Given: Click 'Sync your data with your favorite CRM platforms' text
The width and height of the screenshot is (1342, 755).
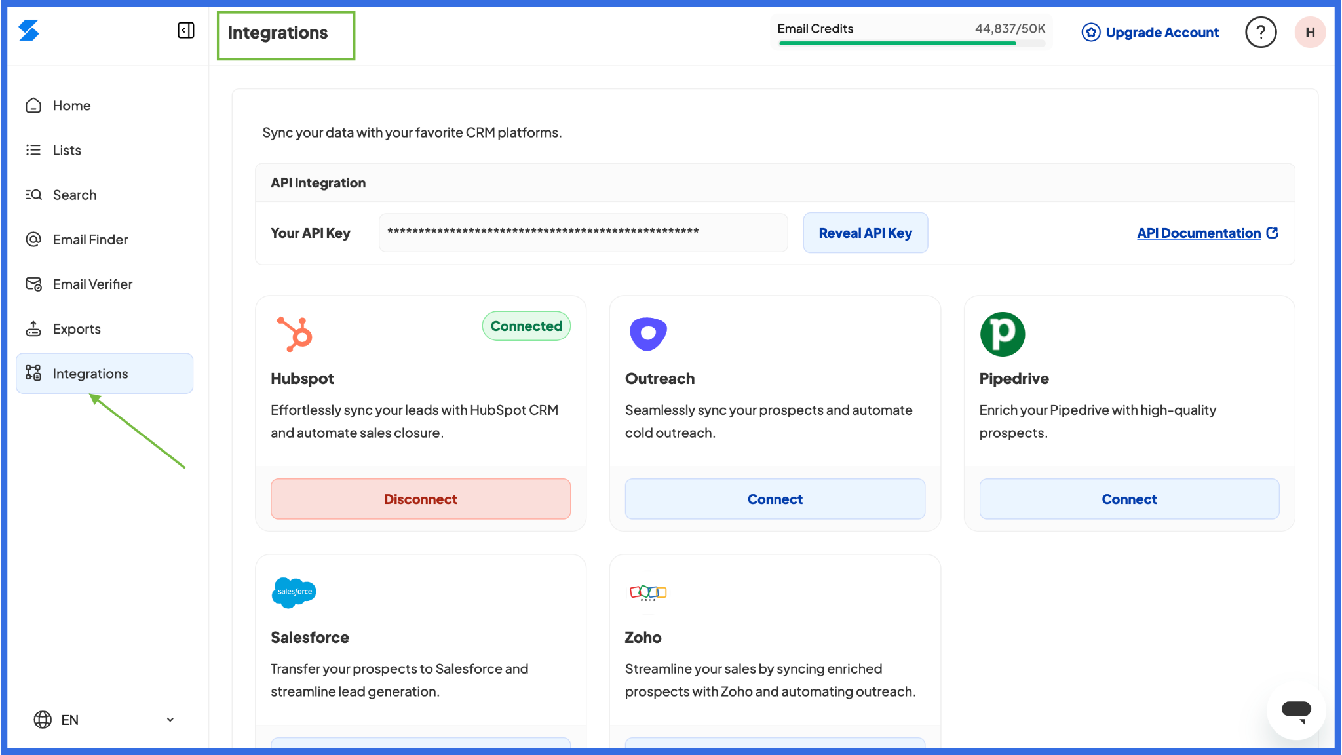Looking at the screenshot, I should point(412,132).
